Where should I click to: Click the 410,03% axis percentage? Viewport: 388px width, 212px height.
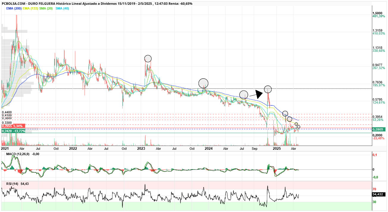pyautogui.click(x=379, y=34)
